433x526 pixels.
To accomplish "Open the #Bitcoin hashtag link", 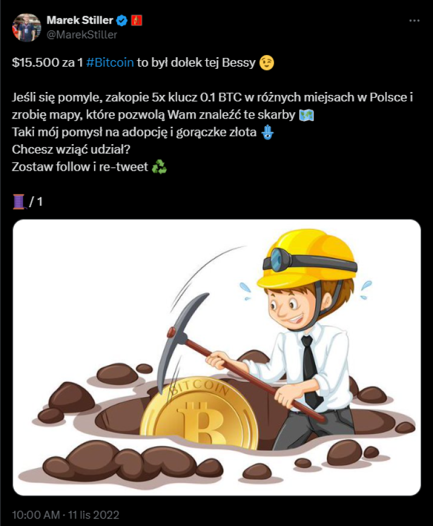I will click(110, 62).
